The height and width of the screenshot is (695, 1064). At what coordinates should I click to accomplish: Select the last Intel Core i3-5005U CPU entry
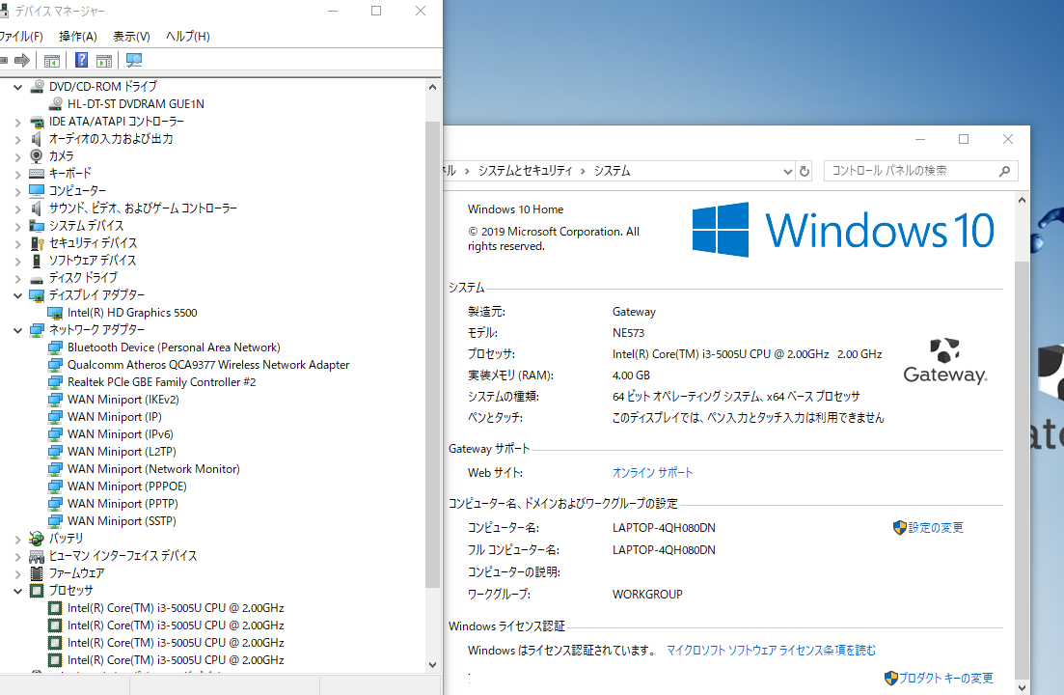[x=176, y=660]
